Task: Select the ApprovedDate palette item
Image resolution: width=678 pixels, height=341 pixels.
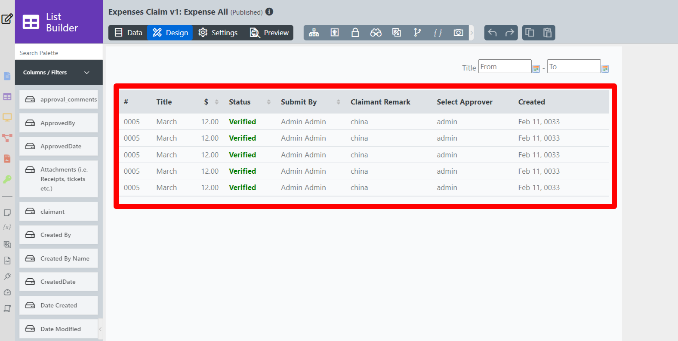Action: [59, 146]
